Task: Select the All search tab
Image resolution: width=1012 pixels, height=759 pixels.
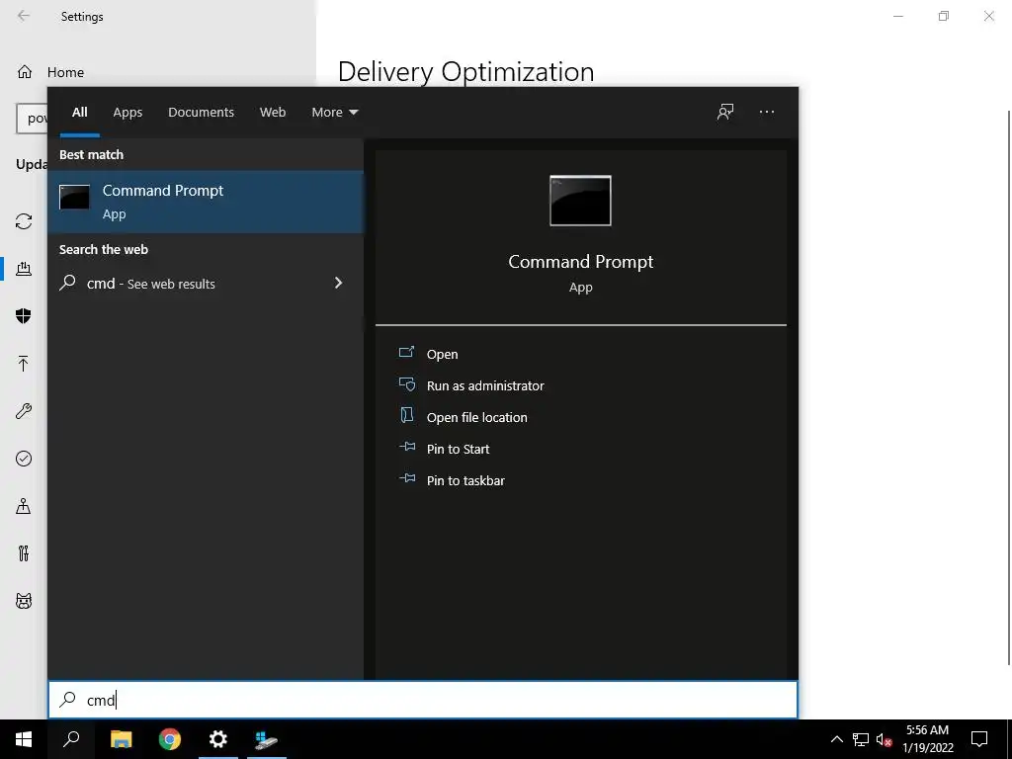Action: click(79, 112)
